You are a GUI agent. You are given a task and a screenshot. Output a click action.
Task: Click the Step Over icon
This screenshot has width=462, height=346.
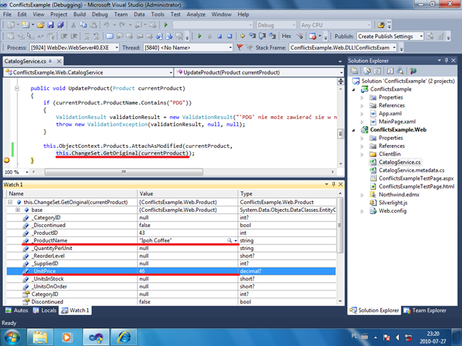click(262, 36)
